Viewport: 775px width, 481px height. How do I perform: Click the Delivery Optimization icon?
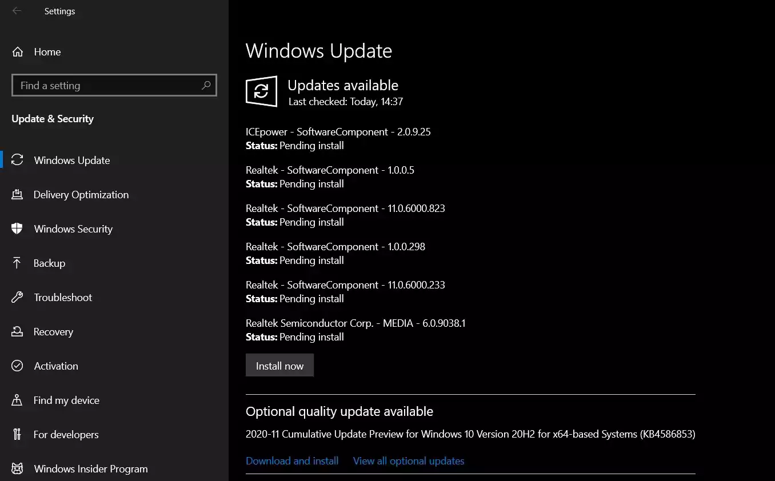[x=17, y=194]
